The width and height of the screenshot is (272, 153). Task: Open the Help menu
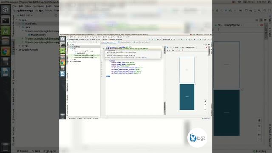(x=128, y=37)
